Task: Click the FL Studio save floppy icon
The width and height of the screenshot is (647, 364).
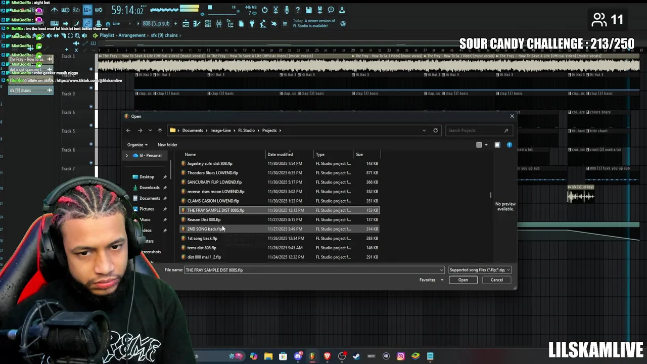Action: click(x=309, y=10)
